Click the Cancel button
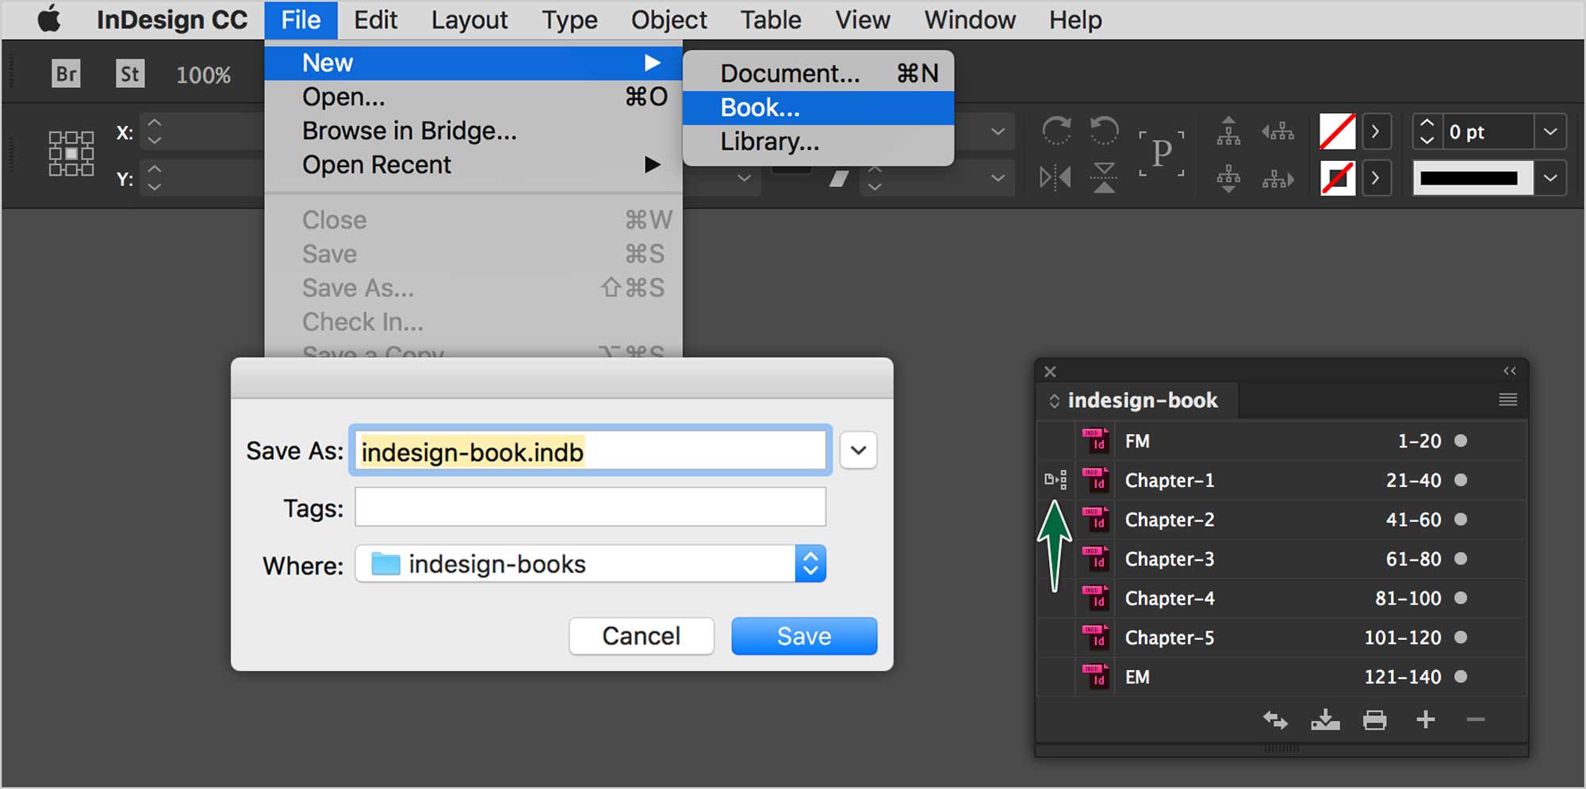Viewport: 1586px width, 789px height. click(x=642, y=636)
